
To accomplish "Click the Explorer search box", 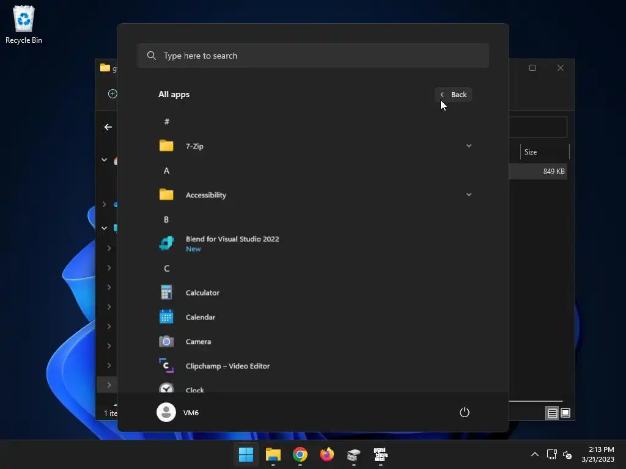I will (x=538, y=127).
